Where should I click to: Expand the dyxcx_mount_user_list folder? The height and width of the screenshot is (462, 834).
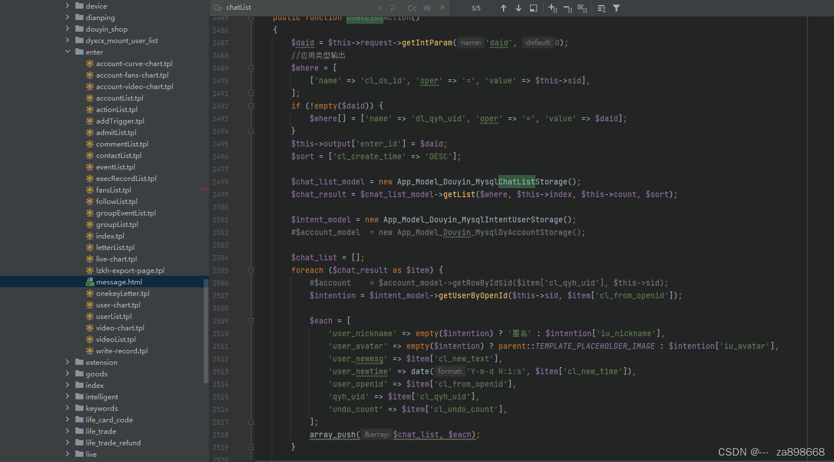[x=67, y=40]
